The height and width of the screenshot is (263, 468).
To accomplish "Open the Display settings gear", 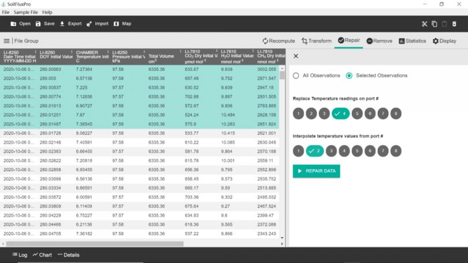I will coord(436,41).
